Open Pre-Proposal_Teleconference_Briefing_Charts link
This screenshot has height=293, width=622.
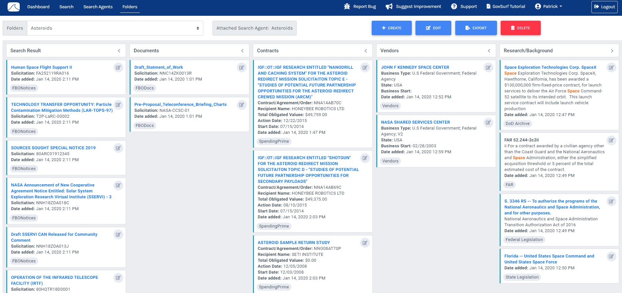coord(181,105)
